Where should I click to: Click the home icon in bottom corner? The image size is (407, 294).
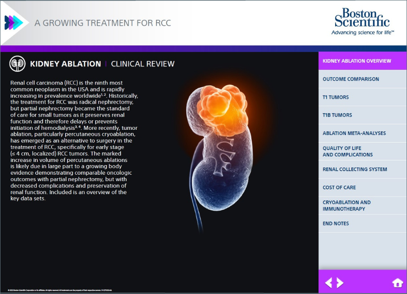point(397,282)
